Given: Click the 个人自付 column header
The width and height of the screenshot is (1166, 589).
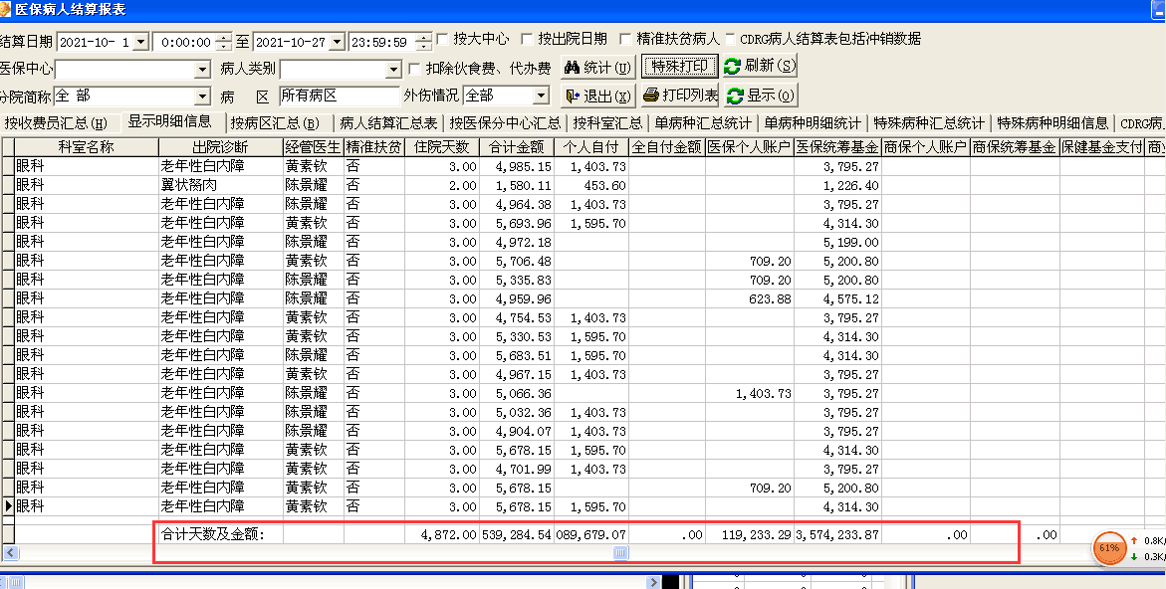Looking at the screenshot, I should click(x=591, y=146).
